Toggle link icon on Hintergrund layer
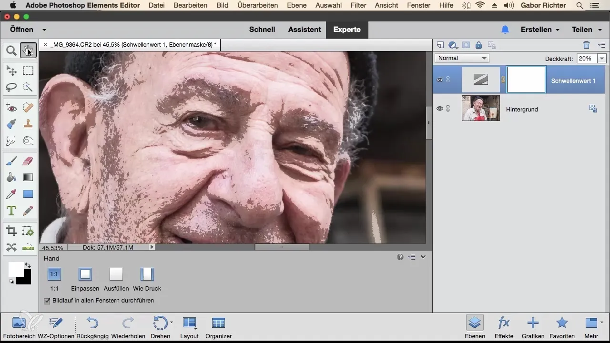This screenshot has height=343, width=610. click(x=448, y=108)
